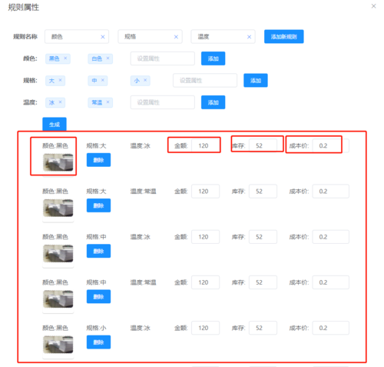Edit 成本价 in the 大 冰 row

(x=330, y=145)
